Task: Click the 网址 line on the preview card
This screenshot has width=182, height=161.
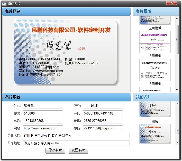Action: click(41, 71)
